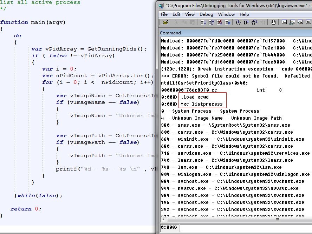Click the '380 - smss.exe' output line
Image resolution: width=312 pixels, height=234 pixels.
click(x=226, y=125)
